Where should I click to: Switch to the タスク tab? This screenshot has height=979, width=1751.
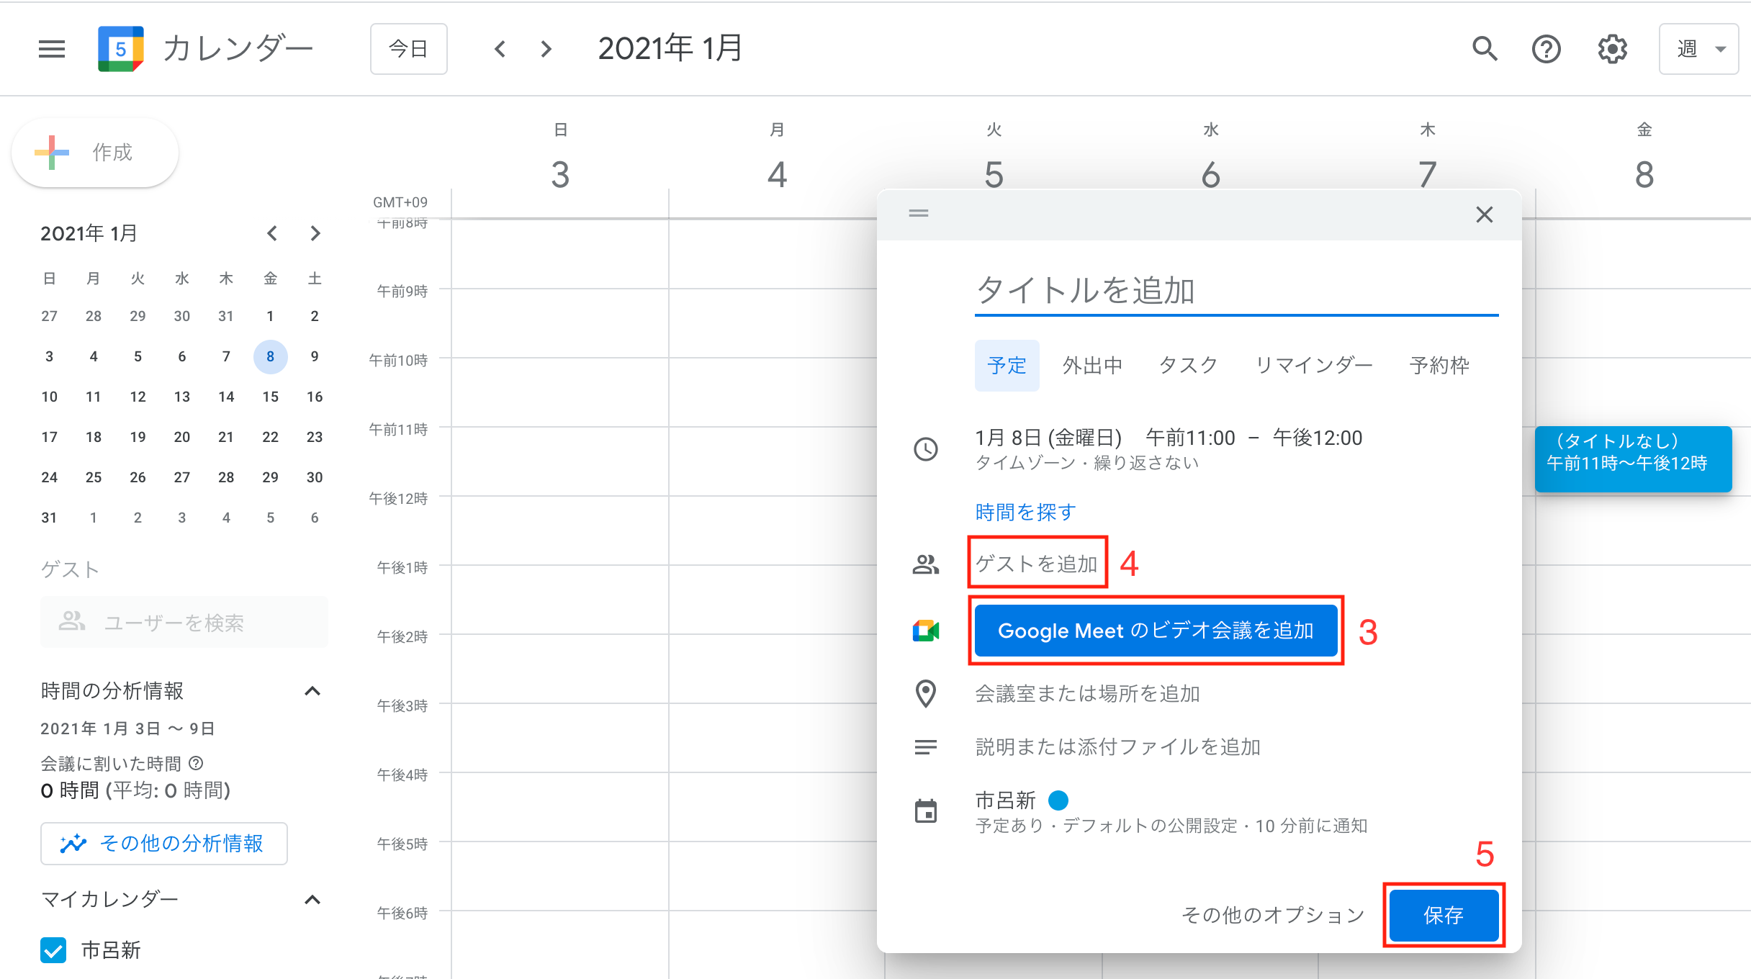[x=1188, y=366]
